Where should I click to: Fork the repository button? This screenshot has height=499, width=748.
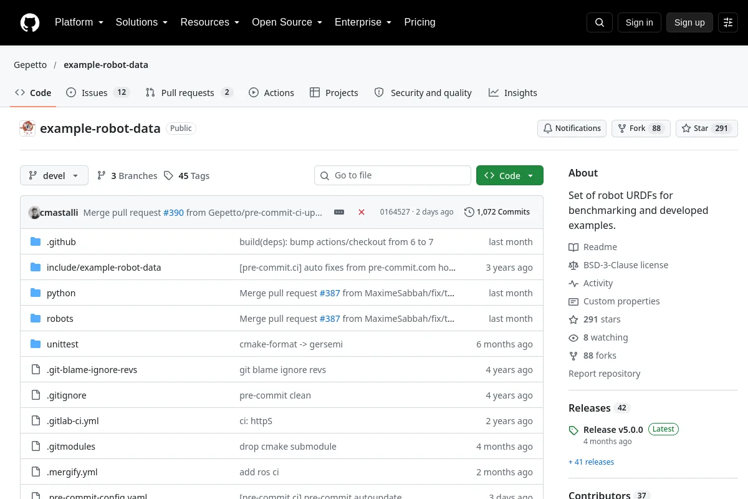click(641, 128)
